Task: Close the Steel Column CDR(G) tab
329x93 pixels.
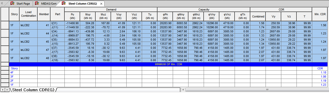Action: coord(101,4)
